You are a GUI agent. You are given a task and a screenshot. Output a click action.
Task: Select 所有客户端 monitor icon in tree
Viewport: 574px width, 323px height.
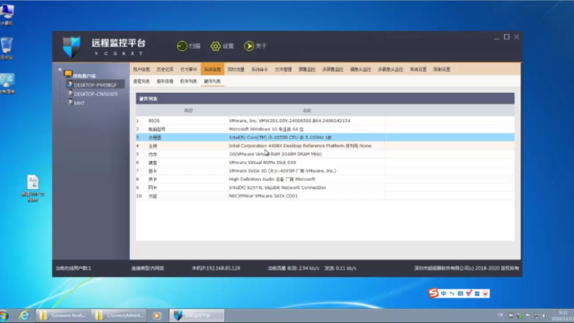coord(68,74)
